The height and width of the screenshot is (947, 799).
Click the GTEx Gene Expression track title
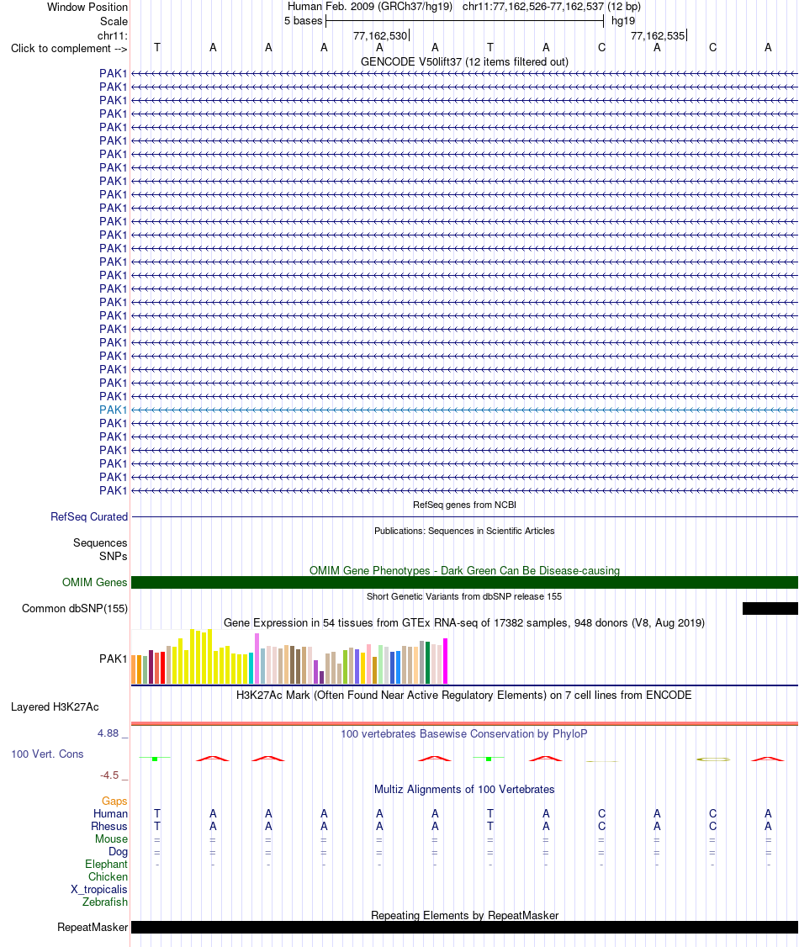pyautogui.click(x=463, y=622)
